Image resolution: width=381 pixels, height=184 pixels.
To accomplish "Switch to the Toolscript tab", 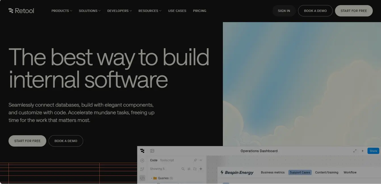I will pos(167,160).
